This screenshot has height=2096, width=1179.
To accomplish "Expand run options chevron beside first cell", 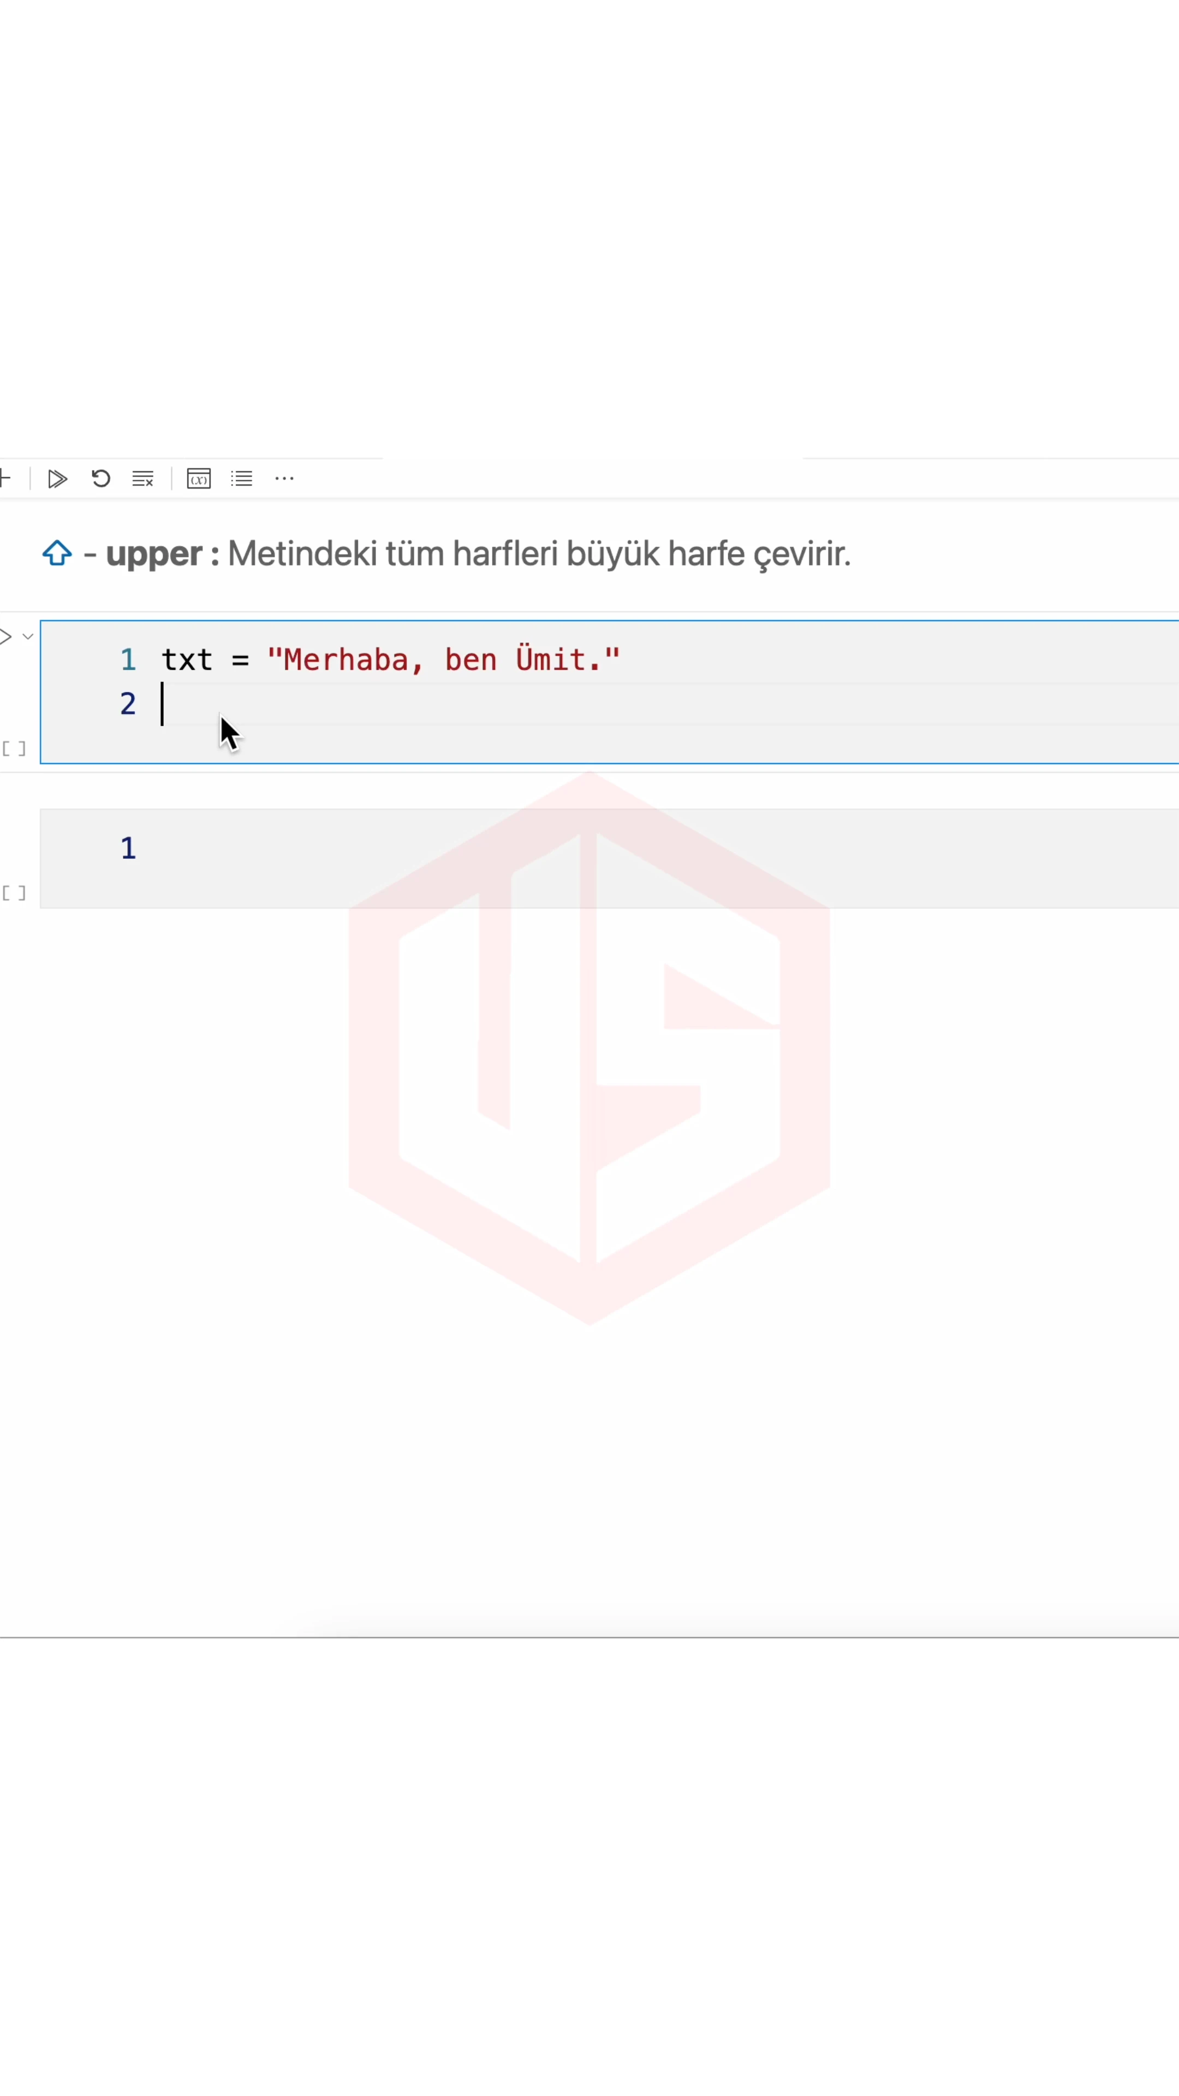I will click(x=28, y=636).
